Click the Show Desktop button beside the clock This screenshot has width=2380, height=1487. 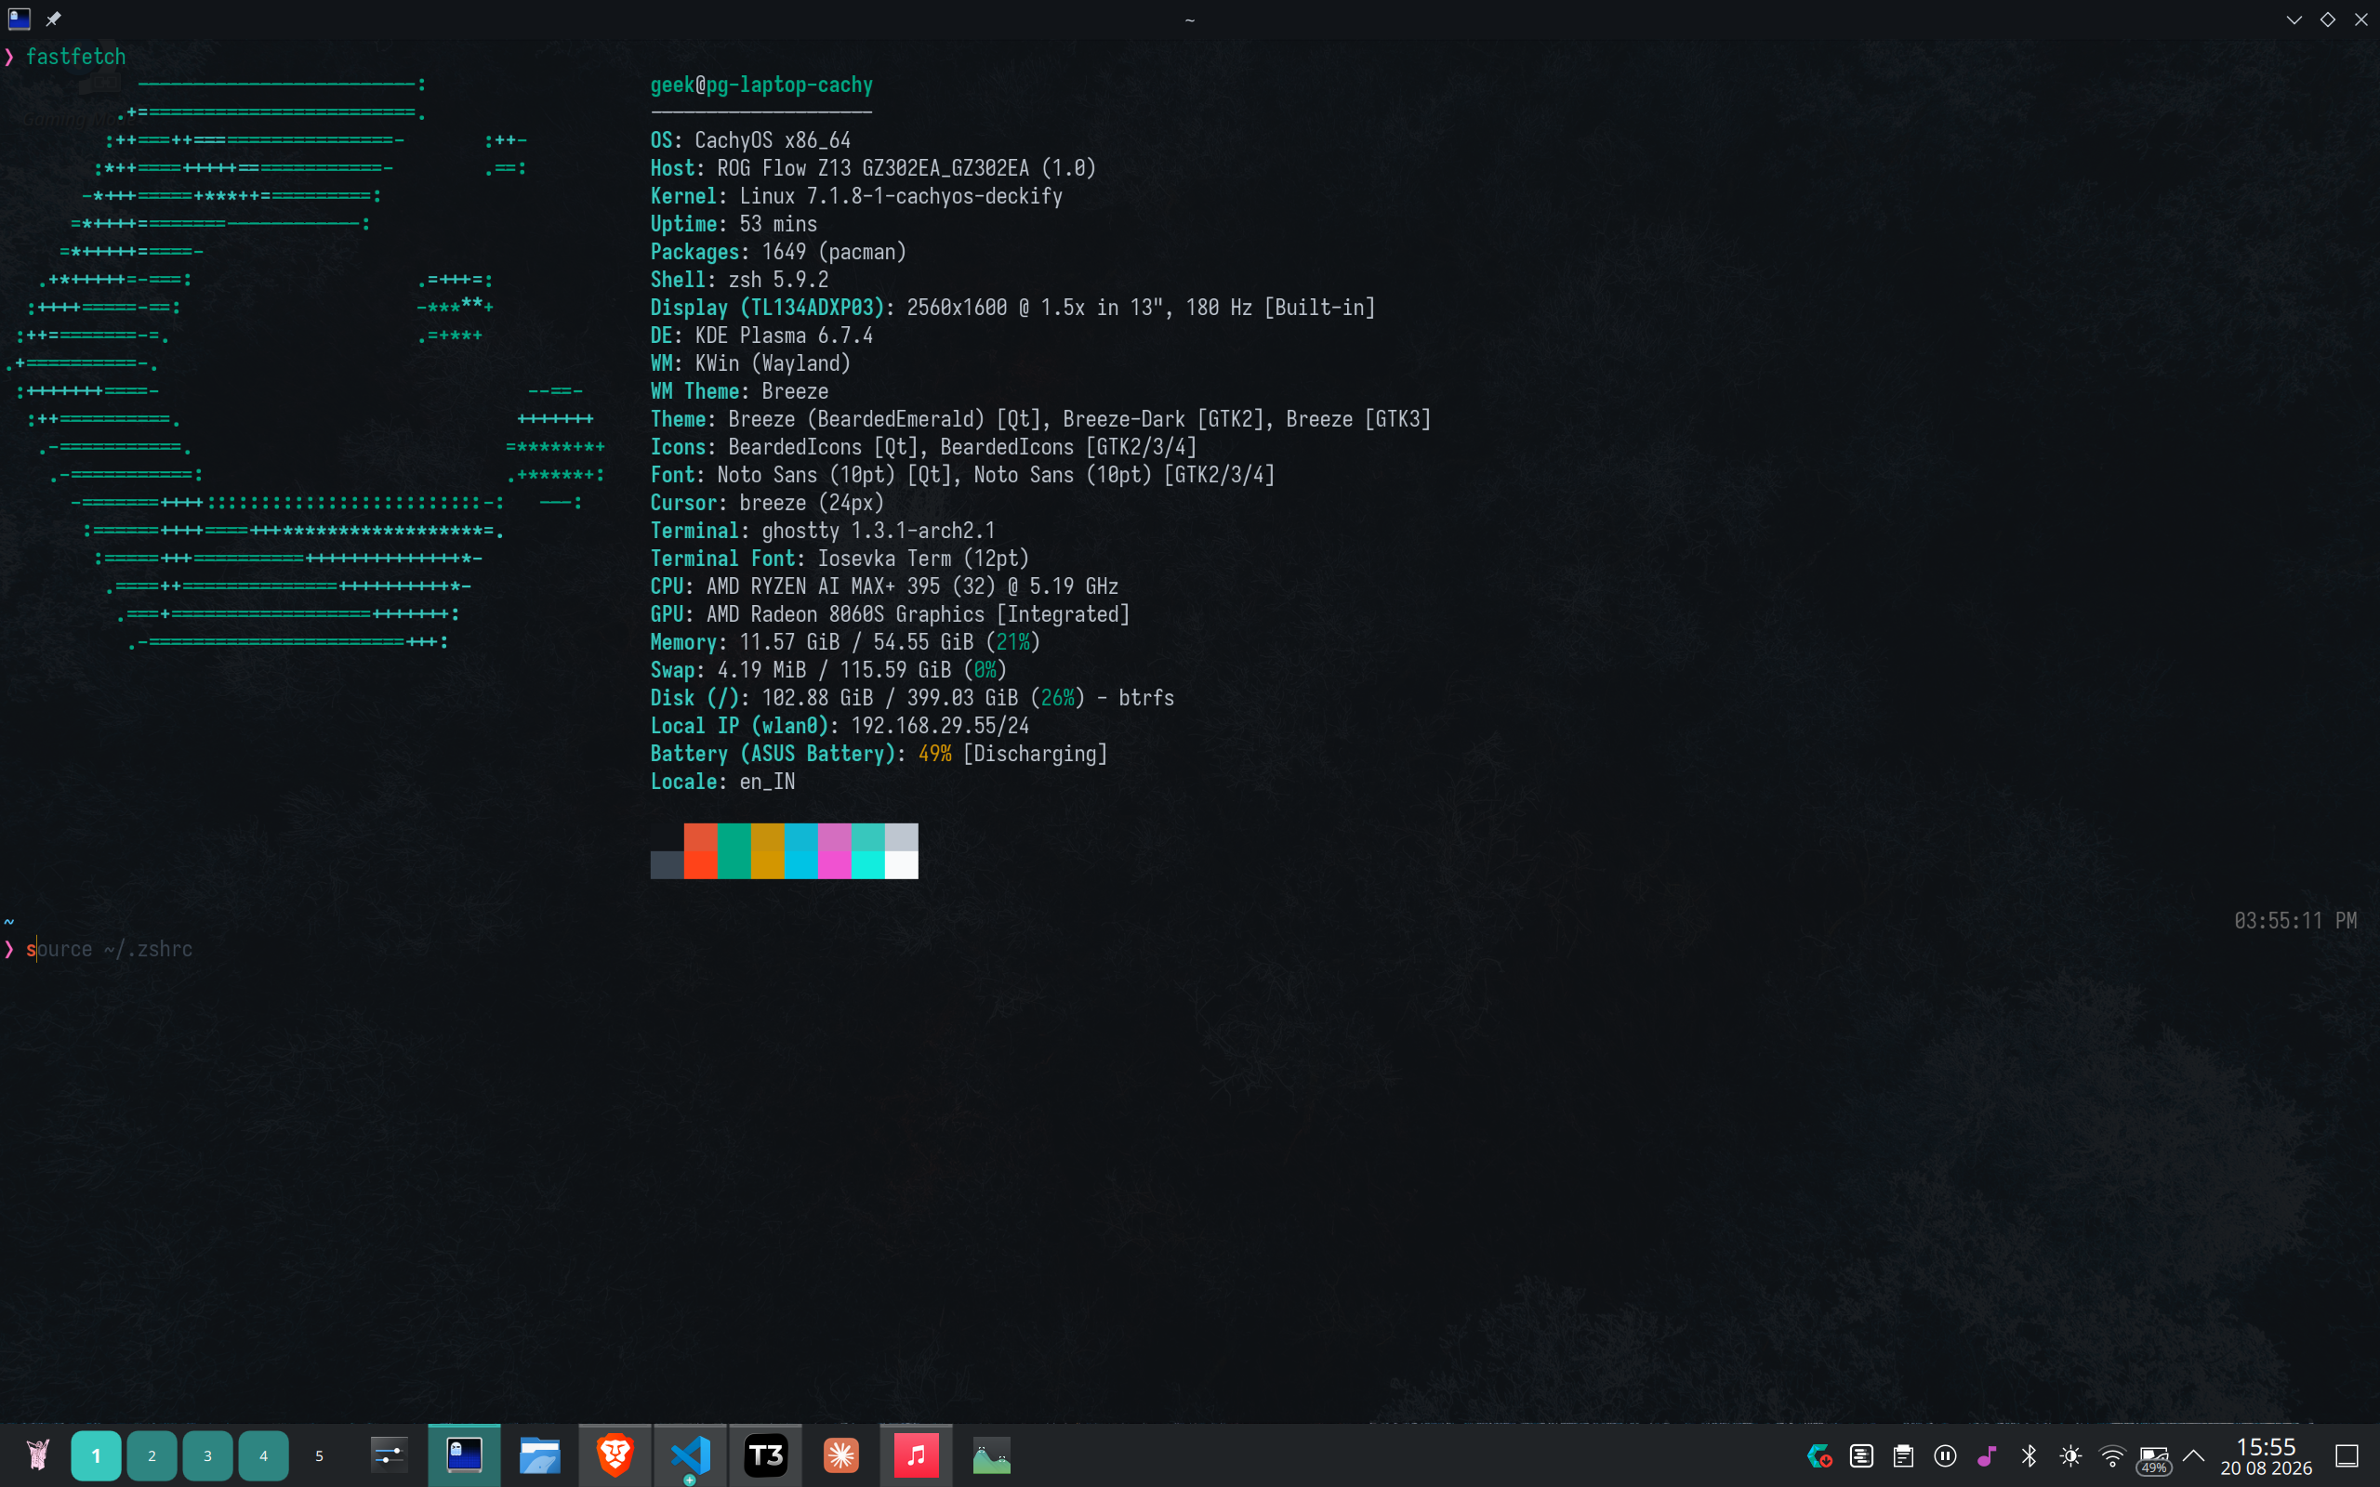[x=2347, y=1455]
